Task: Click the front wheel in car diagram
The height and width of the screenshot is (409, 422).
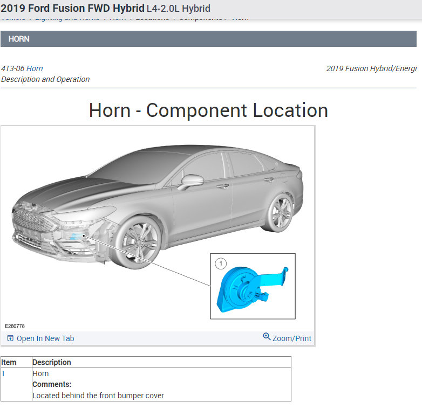Action: (x=138, y=242)
